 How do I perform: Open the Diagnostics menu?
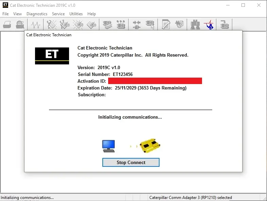pos(37,14)
